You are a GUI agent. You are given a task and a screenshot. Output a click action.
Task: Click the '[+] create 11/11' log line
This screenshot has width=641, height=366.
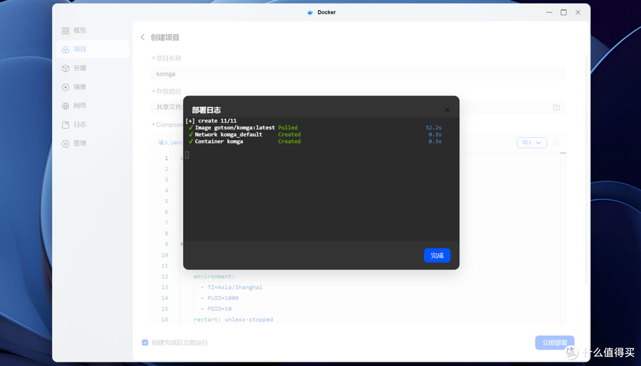(211, 121)
